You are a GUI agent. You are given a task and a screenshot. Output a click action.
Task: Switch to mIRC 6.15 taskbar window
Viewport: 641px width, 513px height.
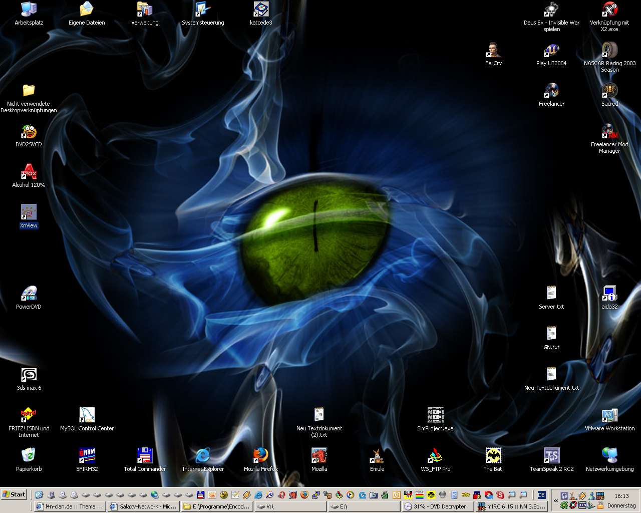511,506
